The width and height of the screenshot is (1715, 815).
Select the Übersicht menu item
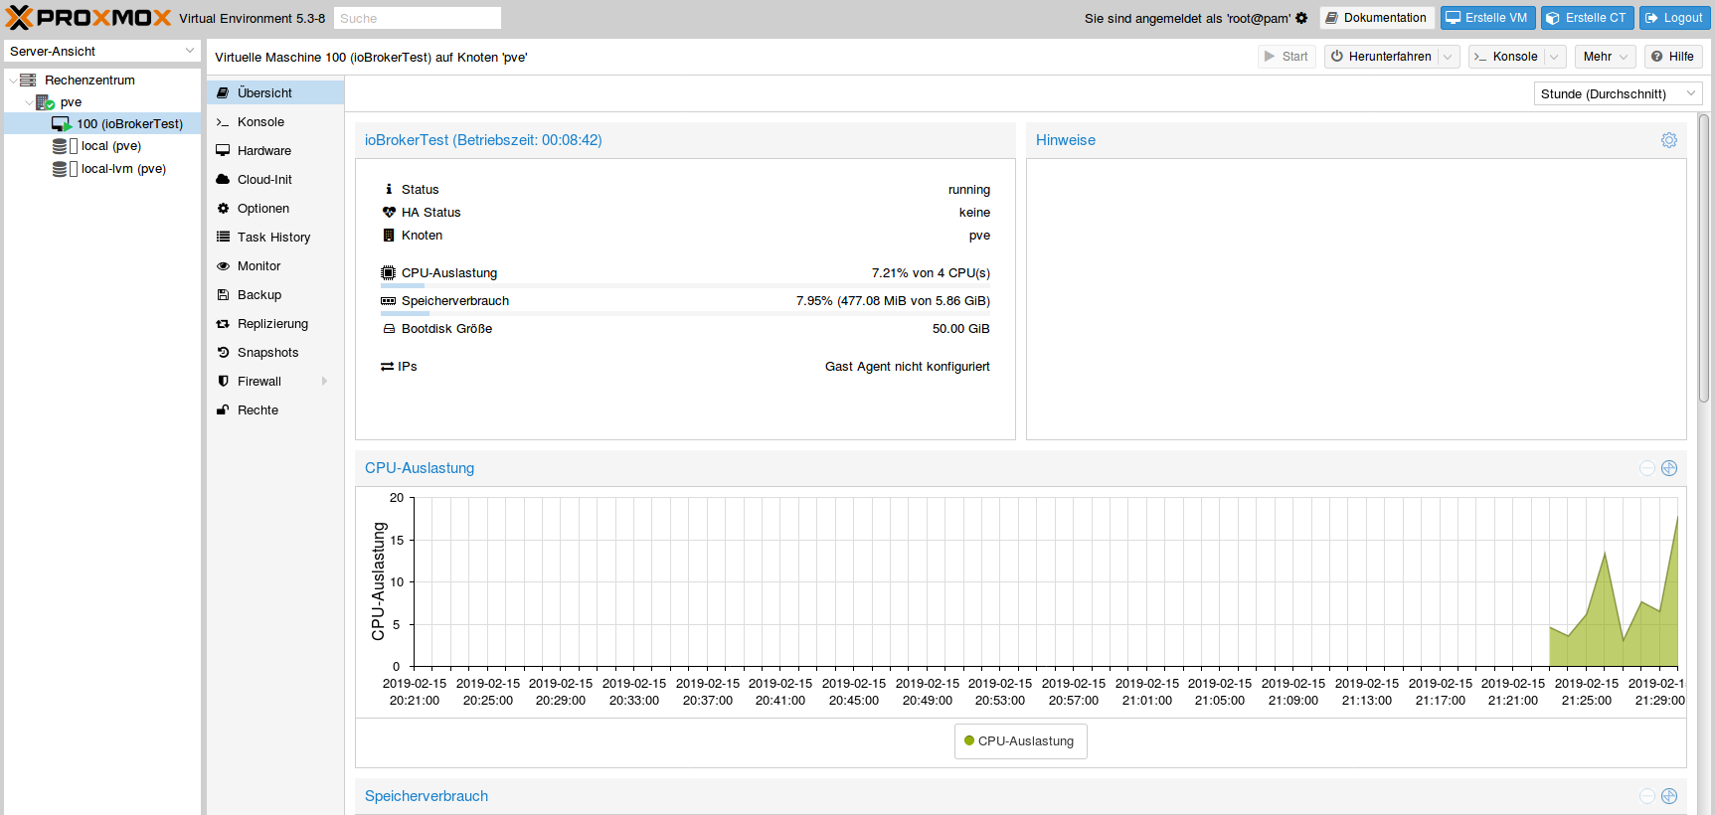[275, 92]
